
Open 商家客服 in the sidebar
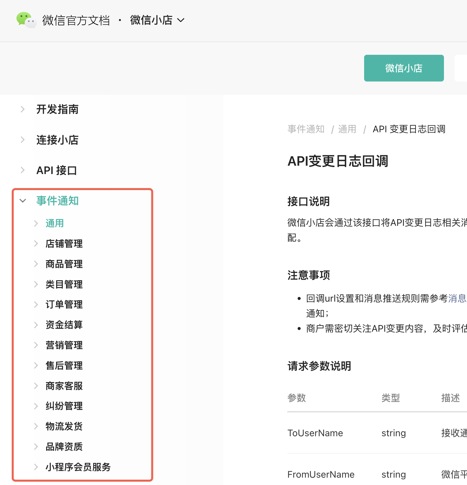(x=64, y=386)
